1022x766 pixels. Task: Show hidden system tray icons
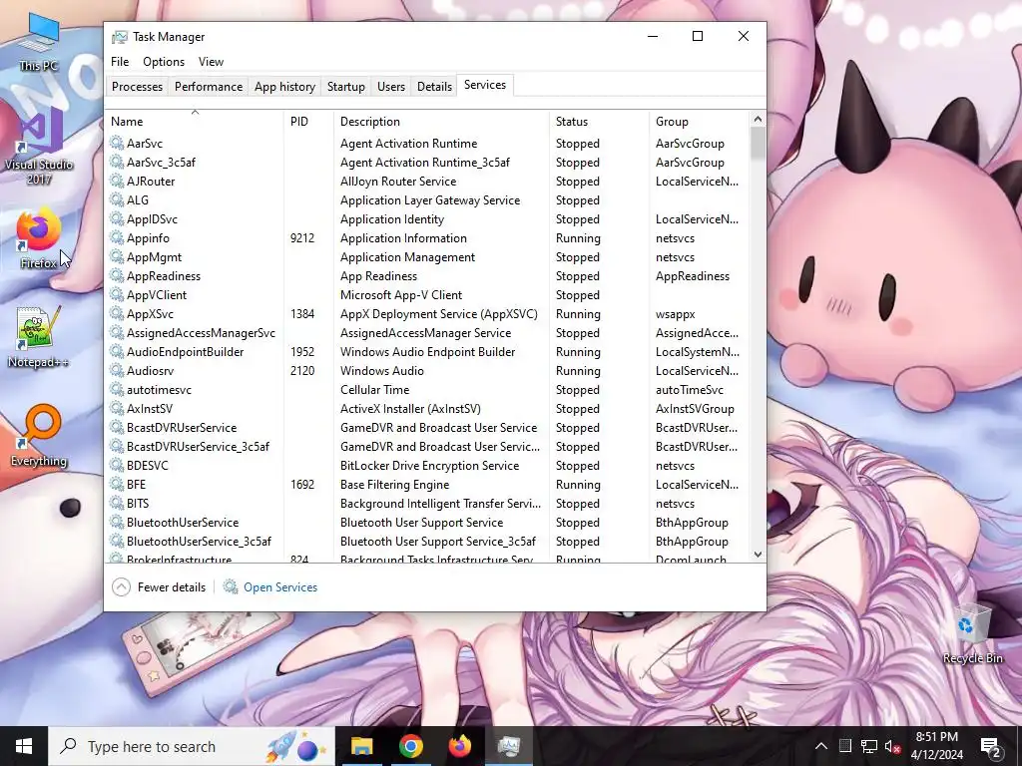coord(820,746)
